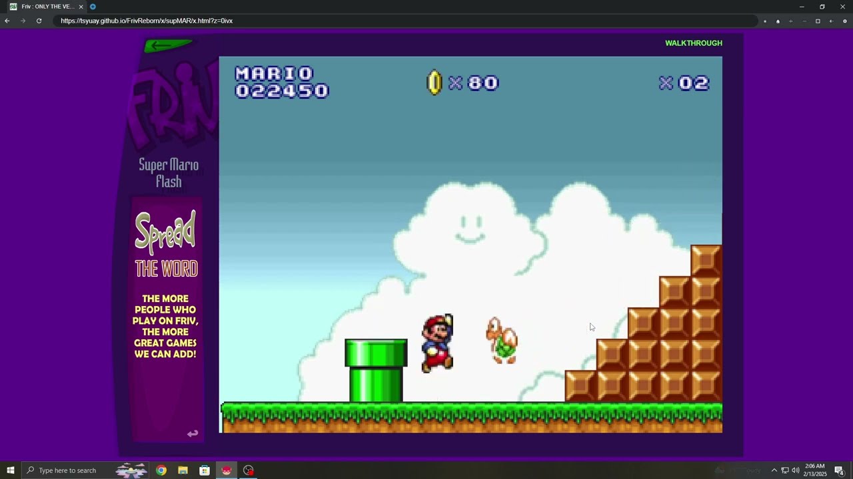The height and width of the screenshot is (479, 853).
Task: Click the Super Mario Flash title text
Action: (169, 173)
